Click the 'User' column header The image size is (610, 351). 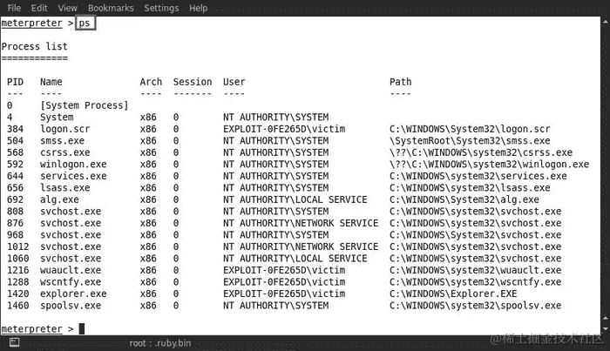[234, 82]
